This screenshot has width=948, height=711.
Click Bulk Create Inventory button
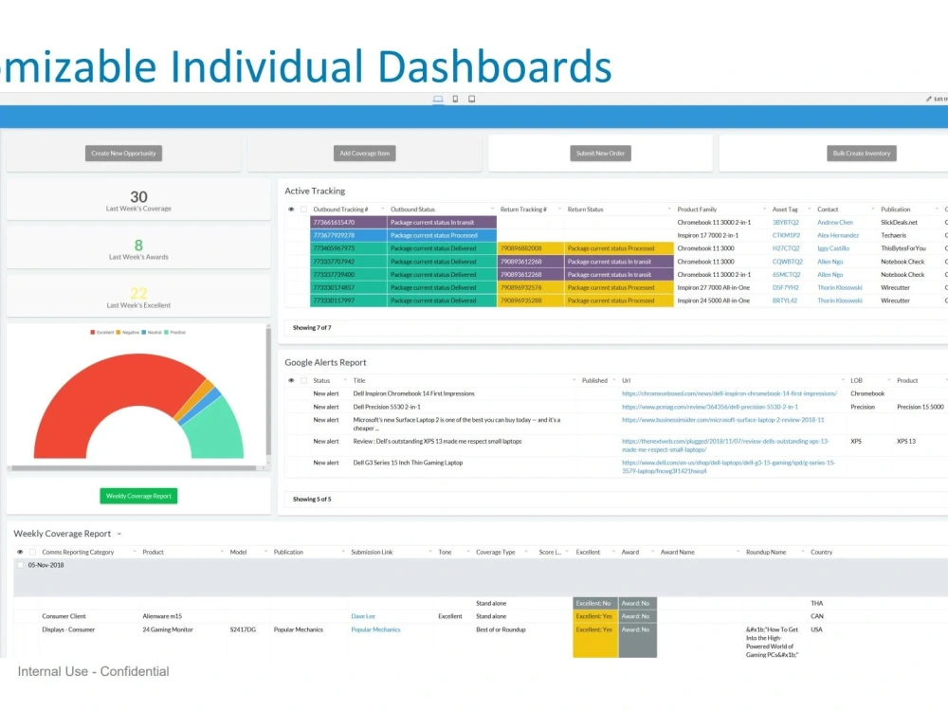(x=862, y=153)
